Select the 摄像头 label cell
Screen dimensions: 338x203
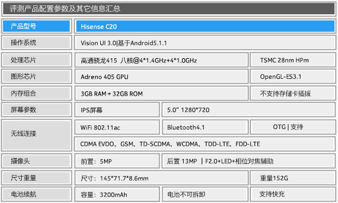(x=36, y=161)
